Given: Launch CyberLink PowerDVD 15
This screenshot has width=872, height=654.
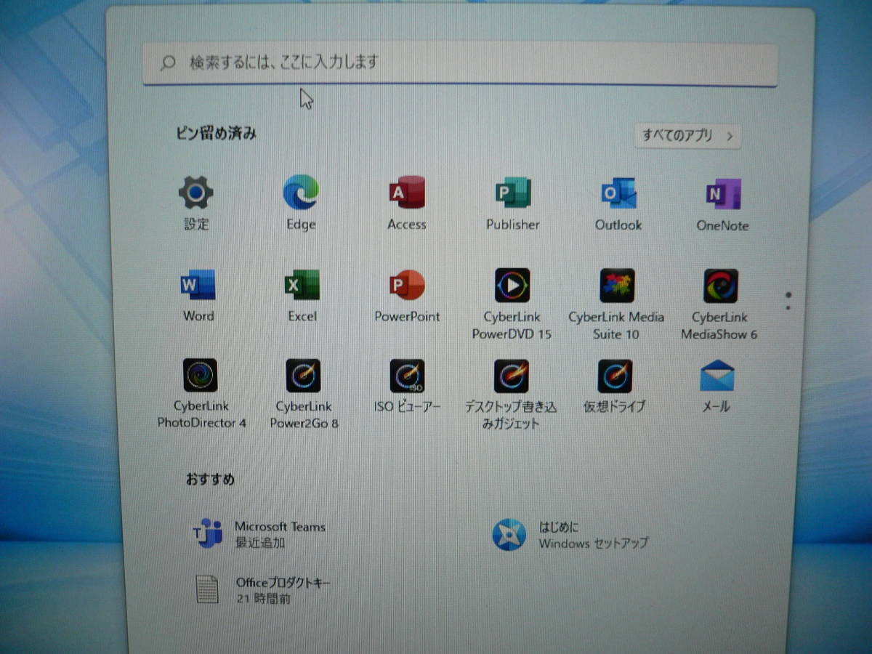Looking at the screenshot, I should click(x=512, y=304).
